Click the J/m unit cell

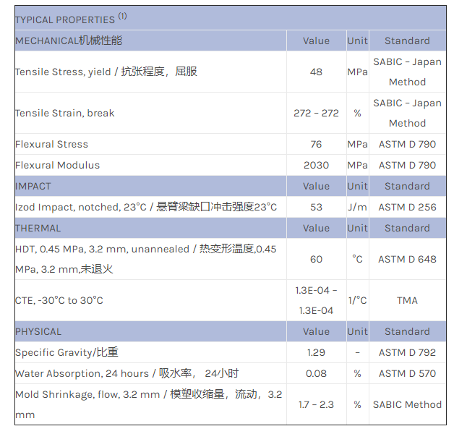[x=357, y=207]
